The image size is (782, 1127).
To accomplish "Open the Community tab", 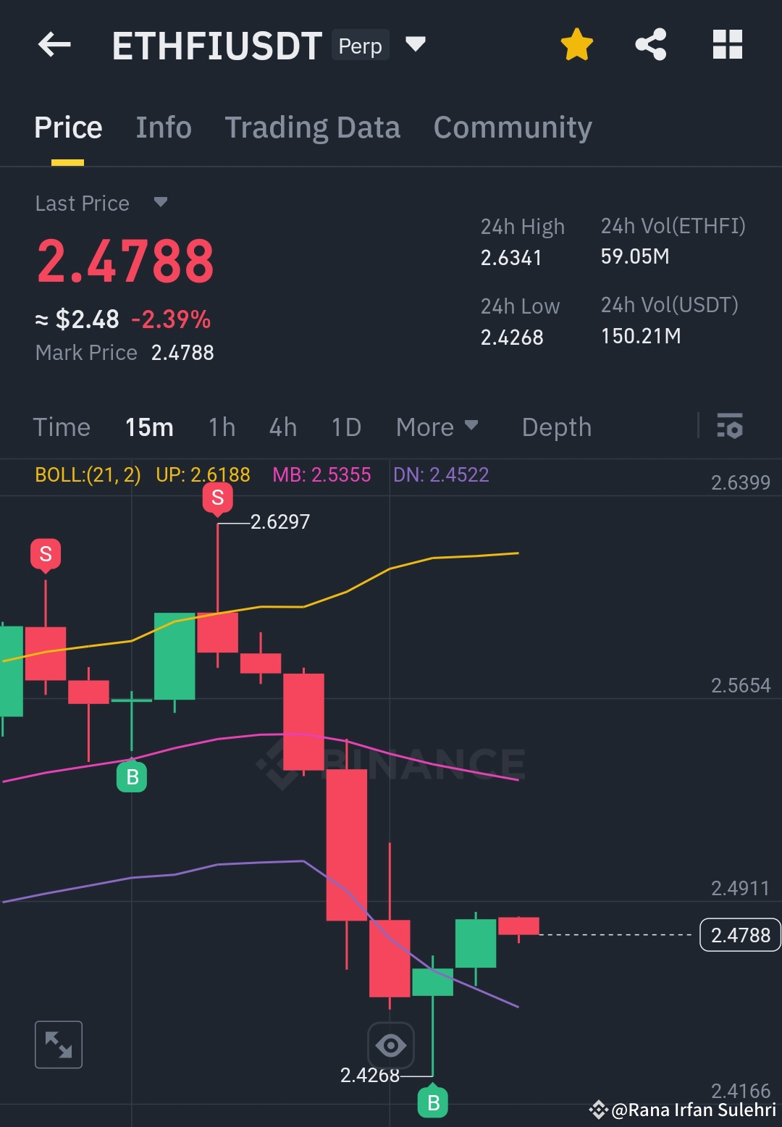I will click(x=512, y=127).
